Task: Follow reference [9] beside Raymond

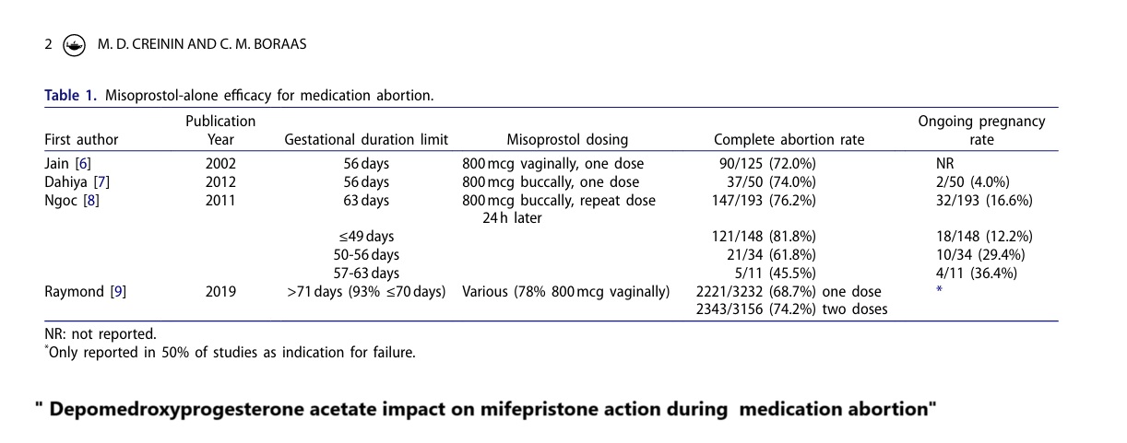Action: (x=117, y=292)
